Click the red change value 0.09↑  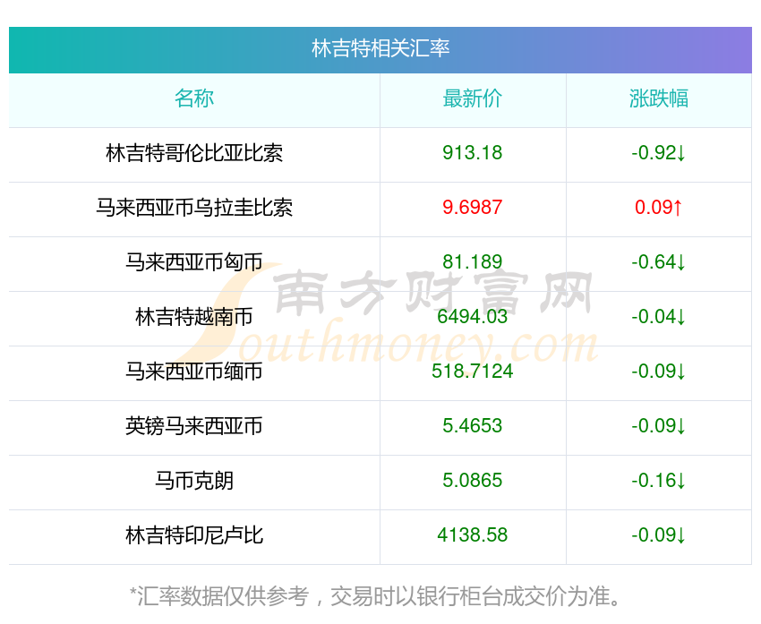click(659, 208)
